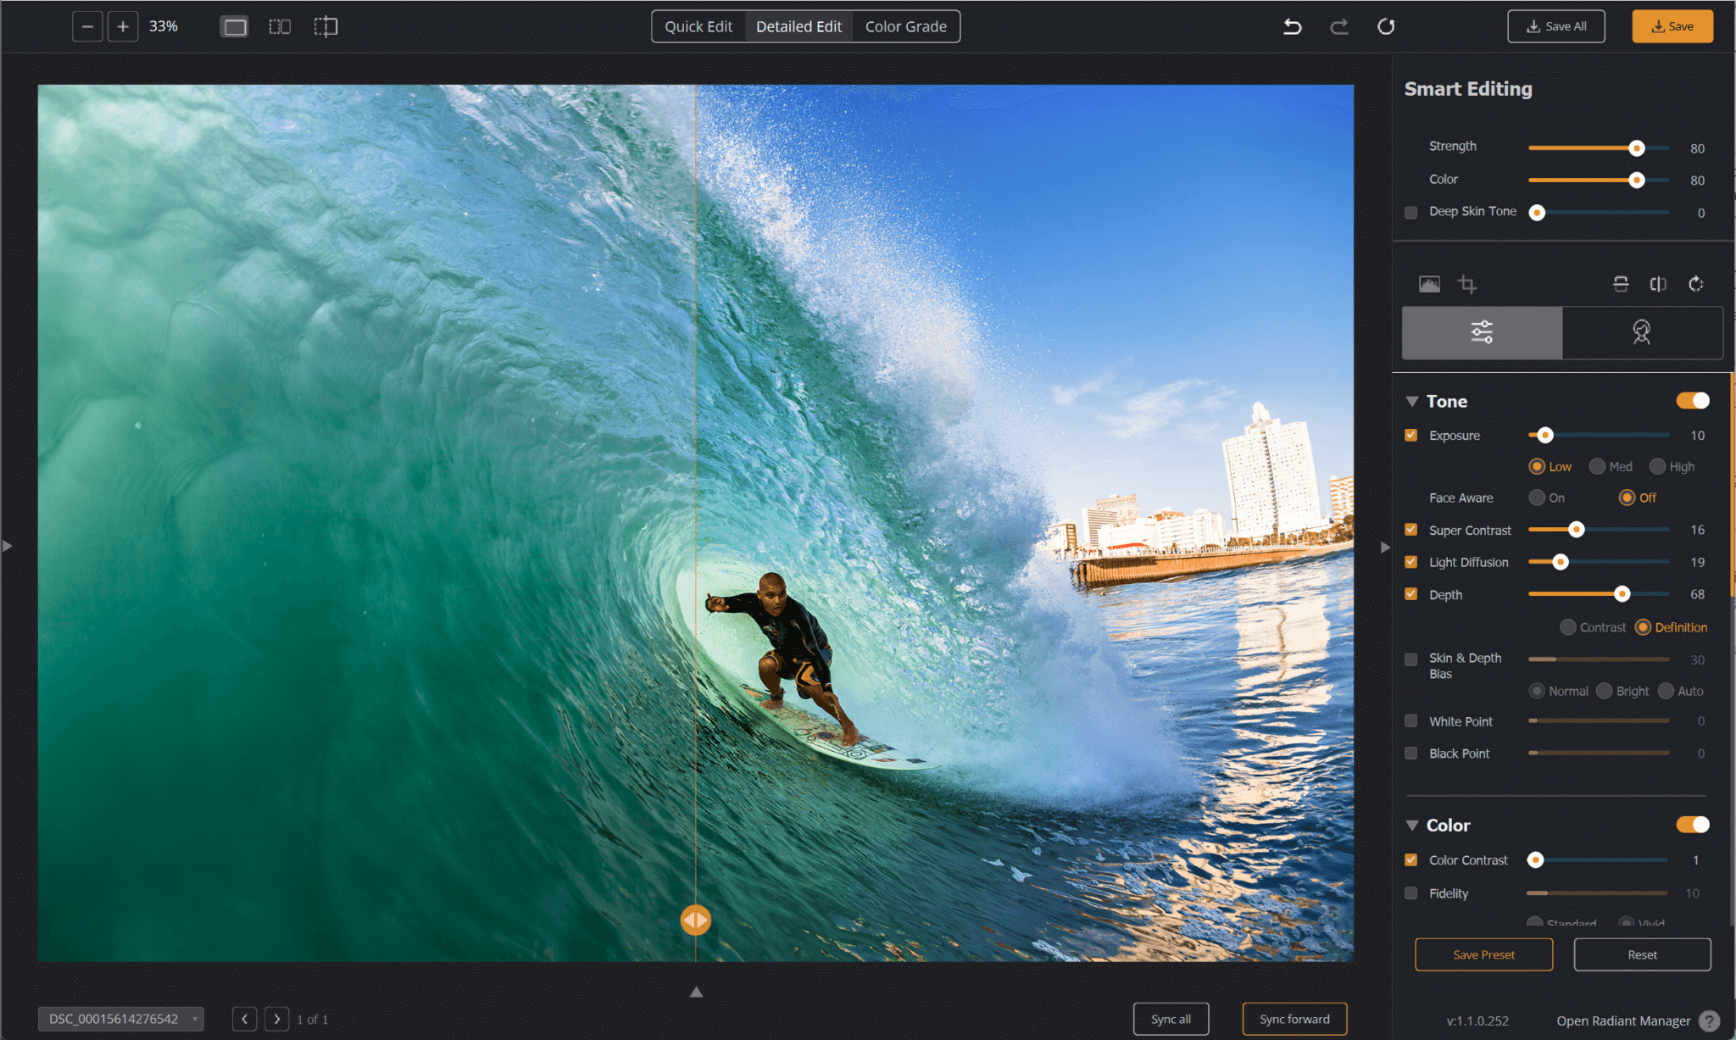The height and width of the screenshot is (1040, 1736).
Task: Click the Reset button
Action: [x=1641, y=954]
